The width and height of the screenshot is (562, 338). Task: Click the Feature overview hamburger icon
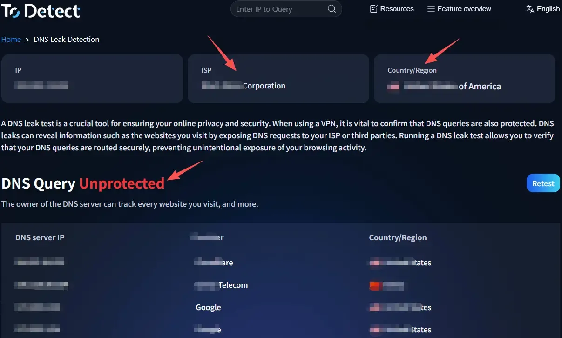pos(431,9)
